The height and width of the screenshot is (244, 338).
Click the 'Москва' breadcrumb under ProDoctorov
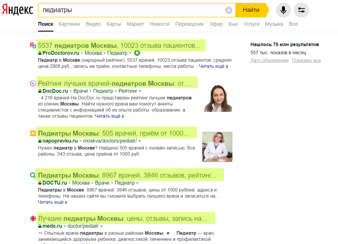coord(93,53)
